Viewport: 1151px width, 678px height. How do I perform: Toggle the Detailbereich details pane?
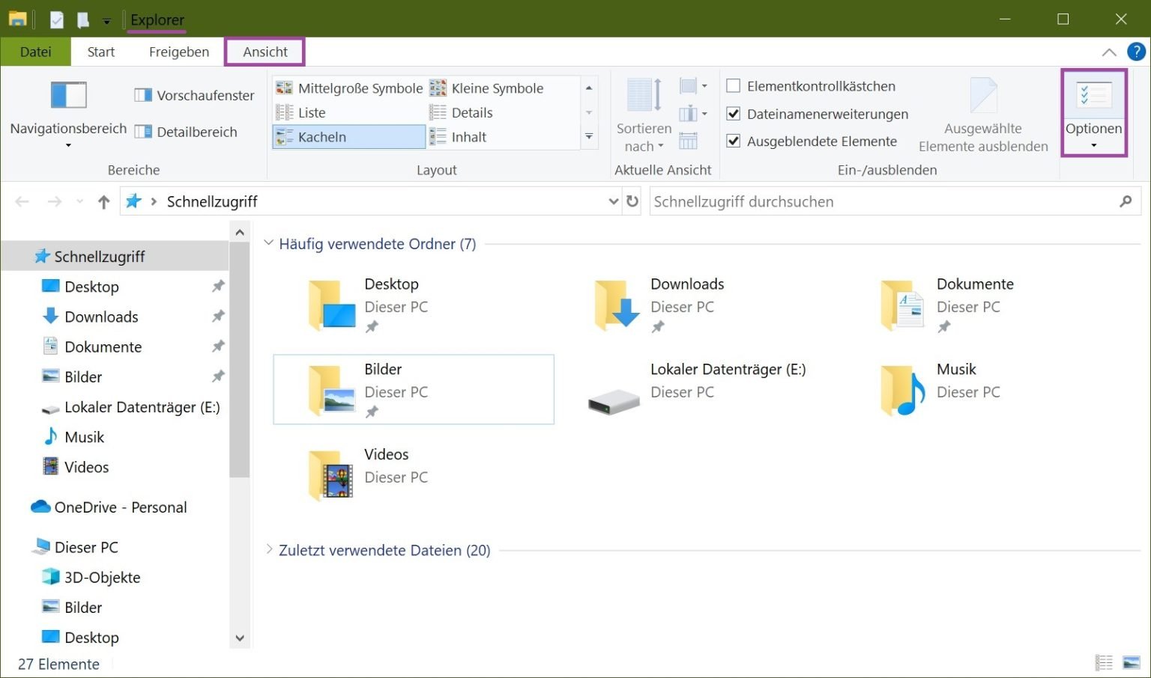point(187,132)
